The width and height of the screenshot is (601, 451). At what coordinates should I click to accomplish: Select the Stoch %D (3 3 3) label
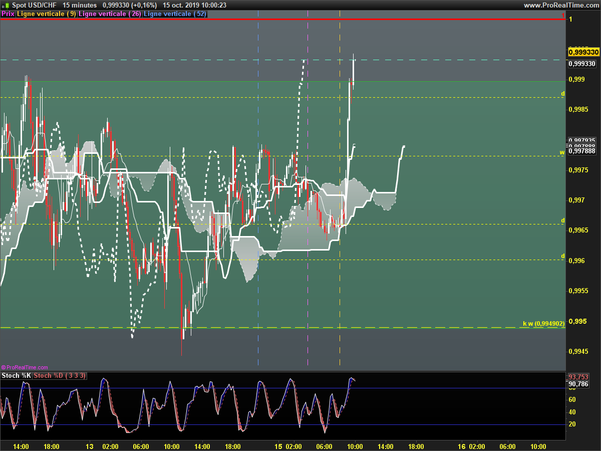click(x=60, y=376)
